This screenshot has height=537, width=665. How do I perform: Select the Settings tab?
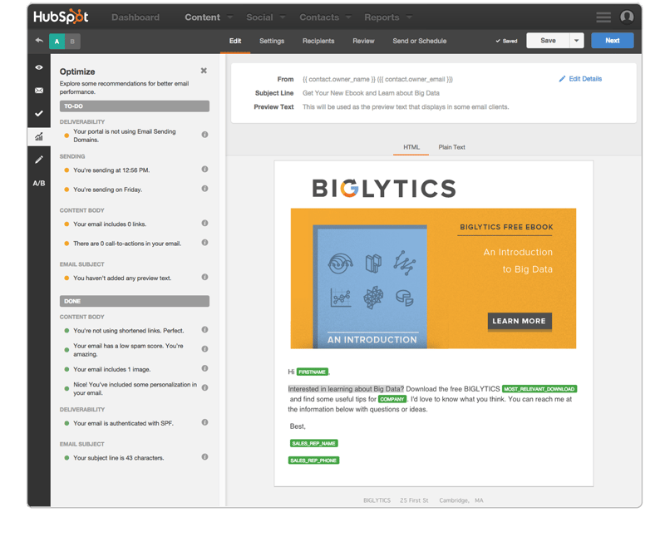(272, 41)
